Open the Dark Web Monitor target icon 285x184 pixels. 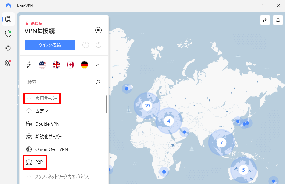pos(8,63)
